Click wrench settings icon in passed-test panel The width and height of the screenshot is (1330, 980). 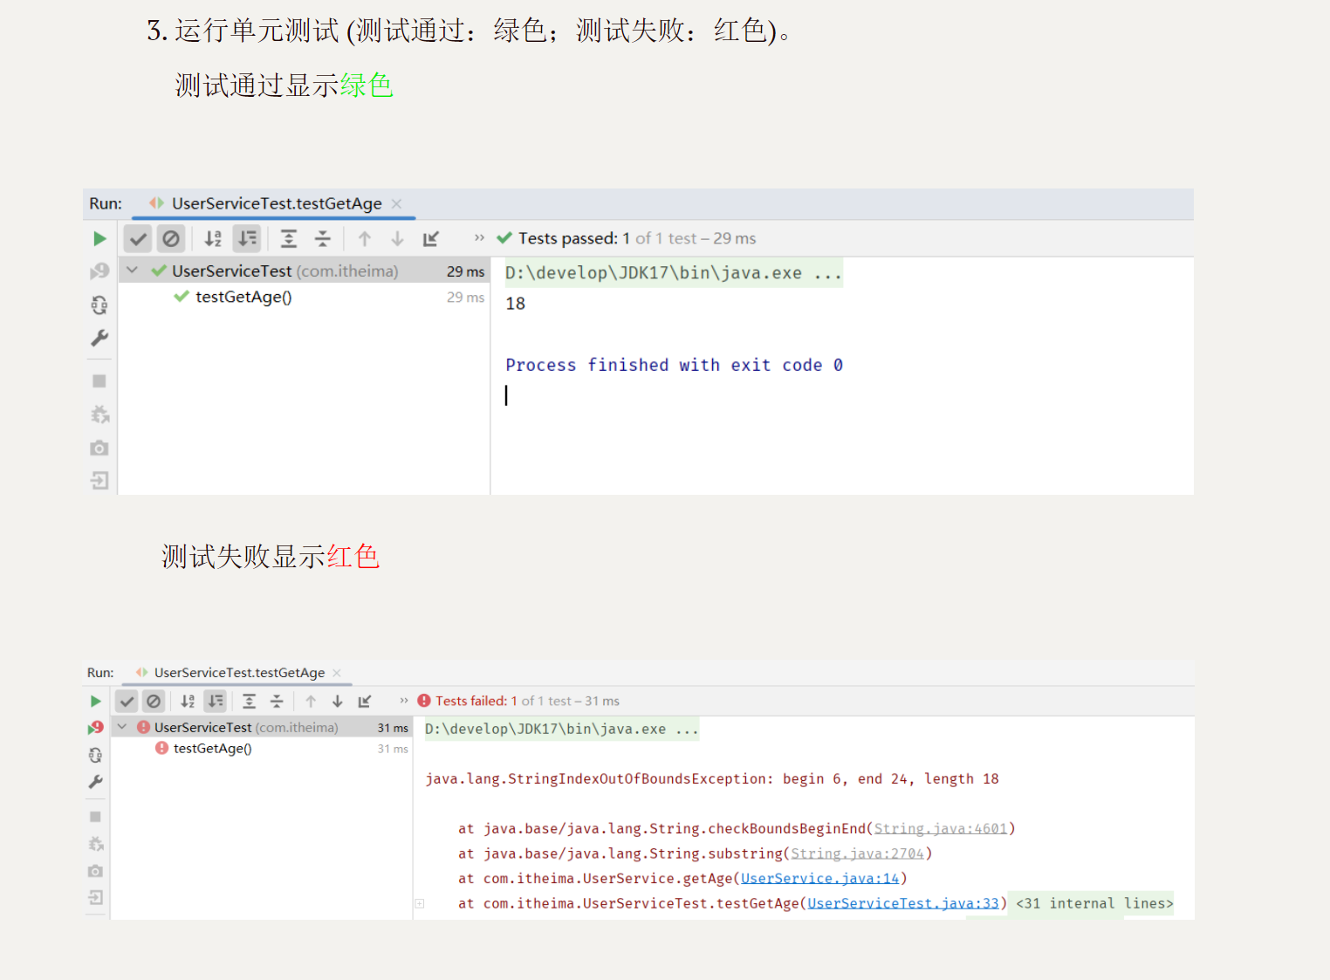click(x=99, y=339)
